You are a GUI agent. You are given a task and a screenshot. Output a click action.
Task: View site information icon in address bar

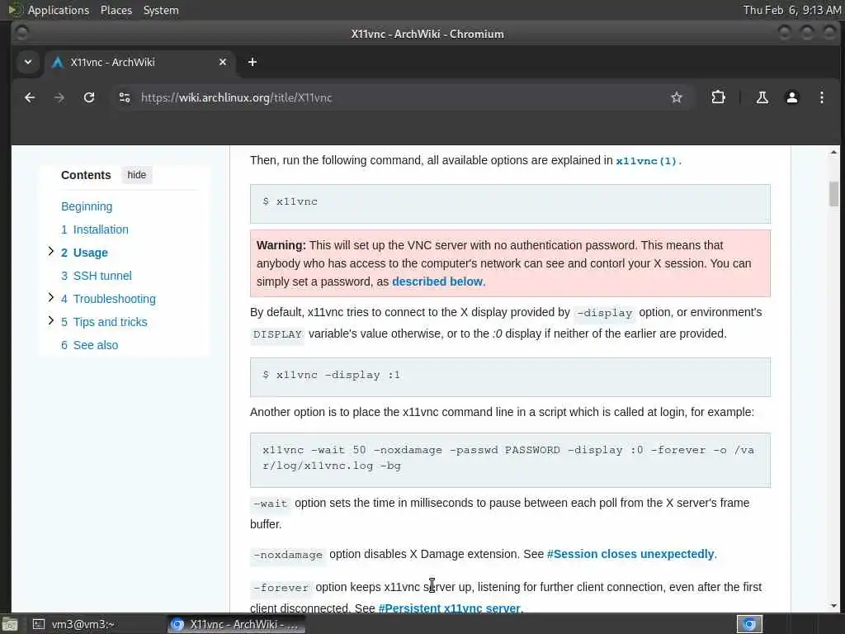[x=125, y=97]
